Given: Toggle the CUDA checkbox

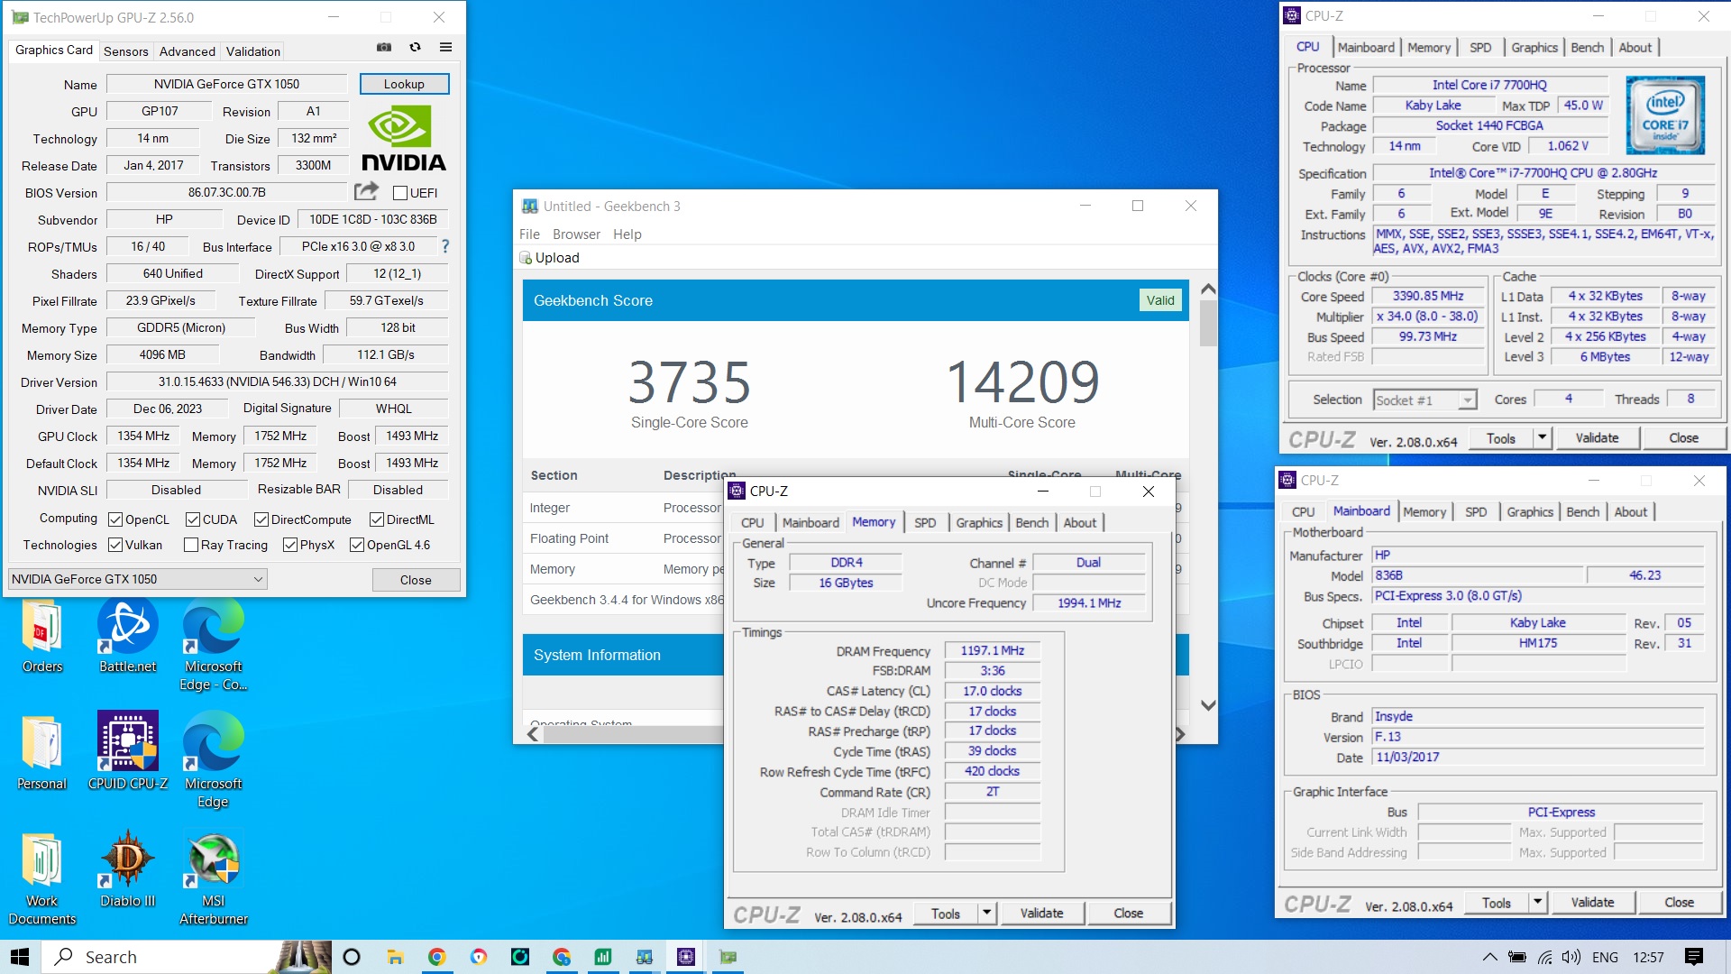Looking at the screenshot, I should coord(193,519).
